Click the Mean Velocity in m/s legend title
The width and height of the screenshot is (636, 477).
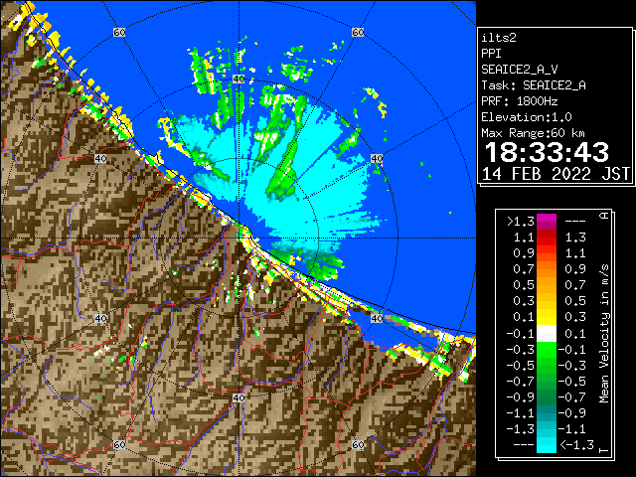point(604,334)
